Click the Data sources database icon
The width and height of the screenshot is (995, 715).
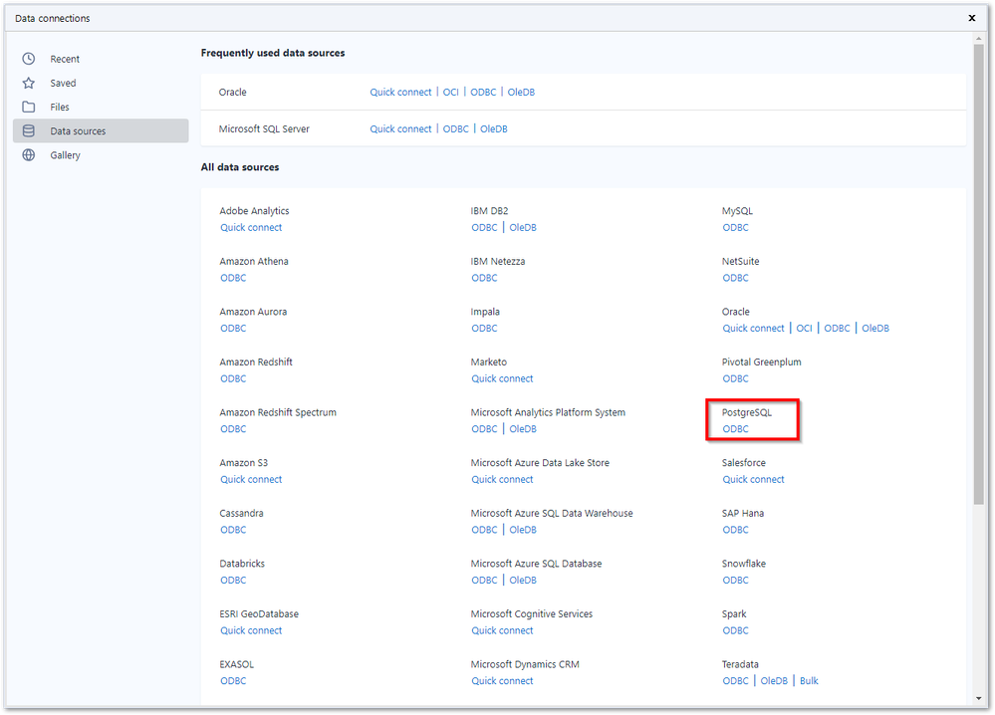point(29,130)
